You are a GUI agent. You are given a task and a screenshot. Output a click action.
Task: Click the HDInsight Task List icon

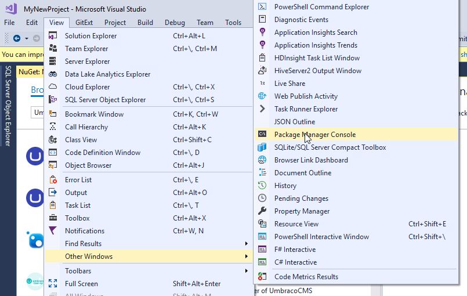coord(262,58)
